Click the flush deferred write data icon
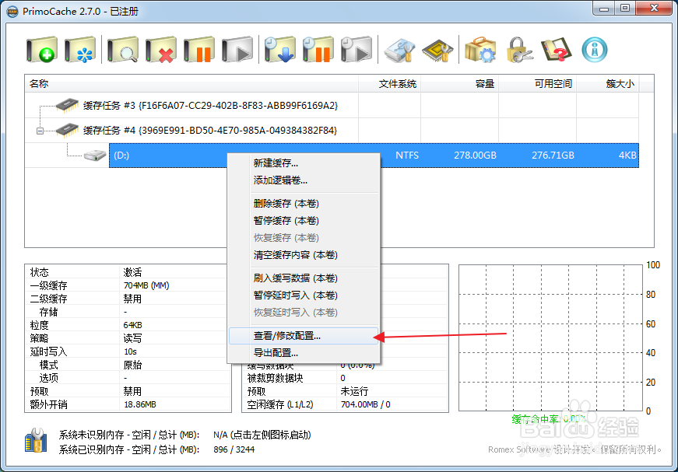This screenshot has height=472, width=678. coord(279,50)
